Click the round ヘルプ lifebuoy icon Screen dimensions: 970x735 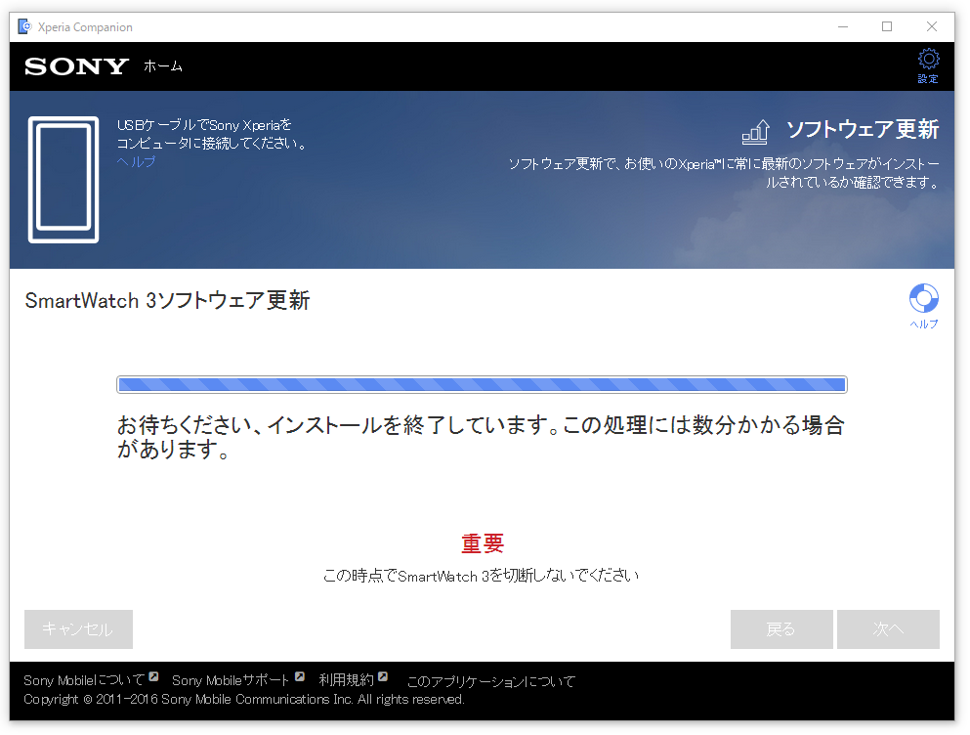(924, 298)
